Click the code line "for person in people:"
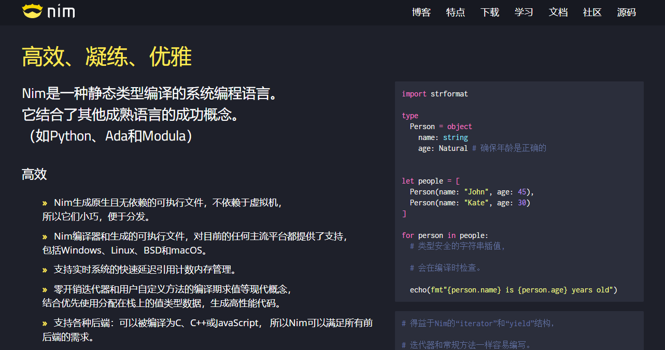665x350 pixels. pos(445,235)
